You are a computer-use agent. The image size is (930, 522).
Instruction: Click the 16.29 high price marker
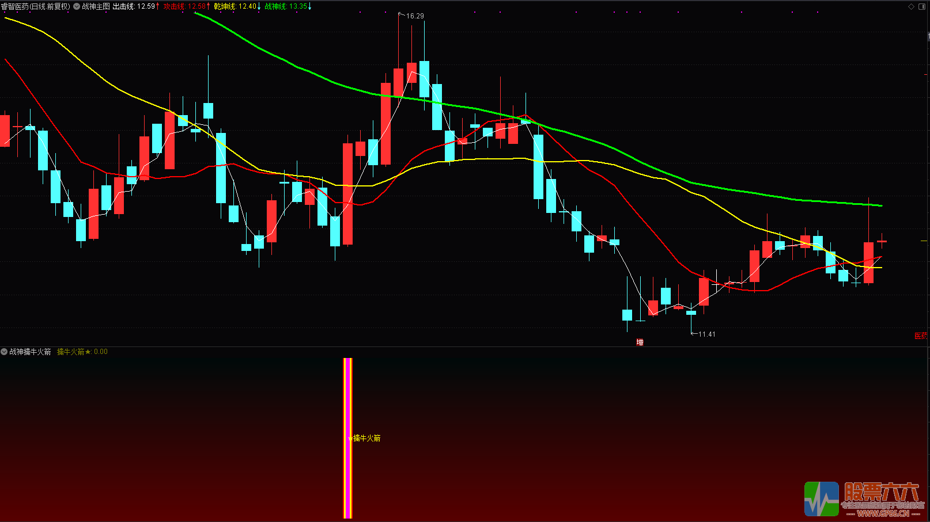click(414, 16)
